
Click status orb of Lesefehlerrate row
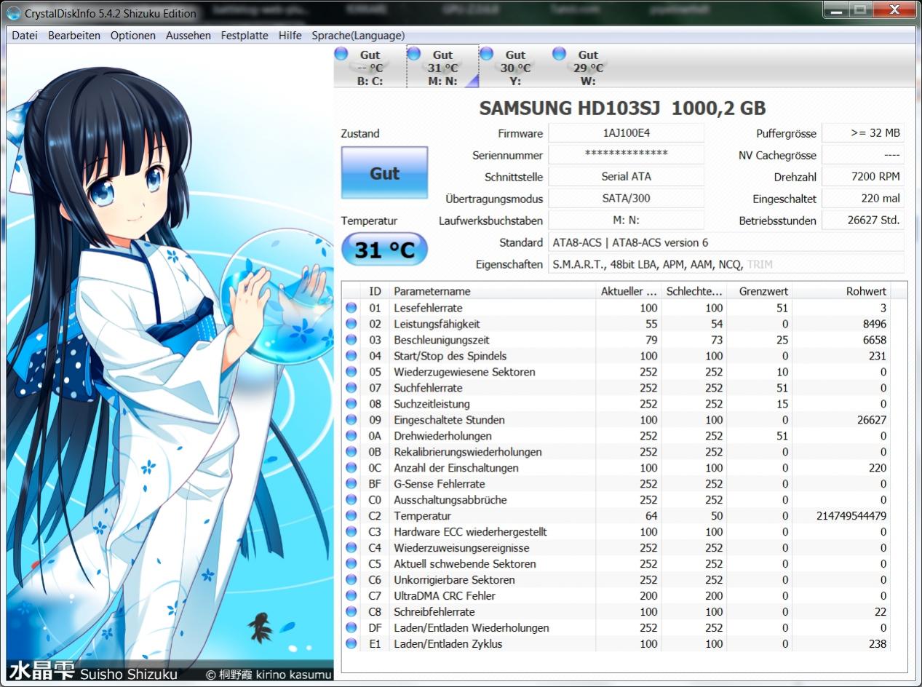(x=351, y=308)
